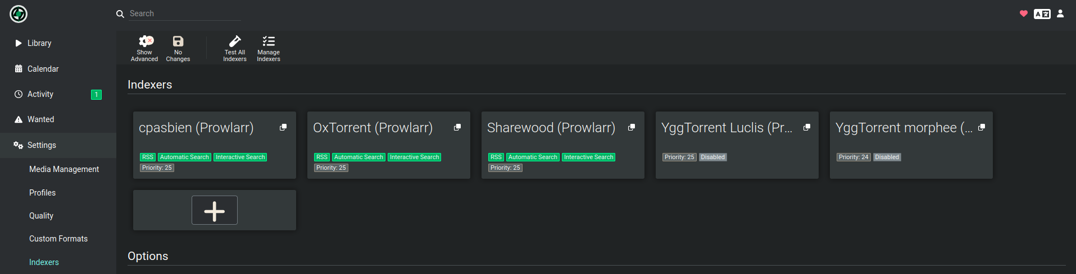Click the donate heart icon

pyautogui.click(x=1023, y=14)
